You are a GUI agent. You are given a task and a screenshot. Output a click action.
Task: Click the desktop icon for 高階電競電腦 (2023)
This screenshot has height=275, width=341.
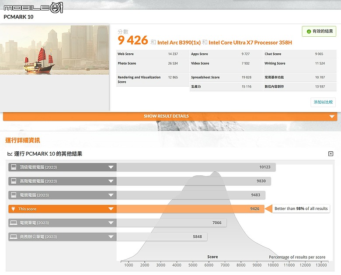(14, 181)
